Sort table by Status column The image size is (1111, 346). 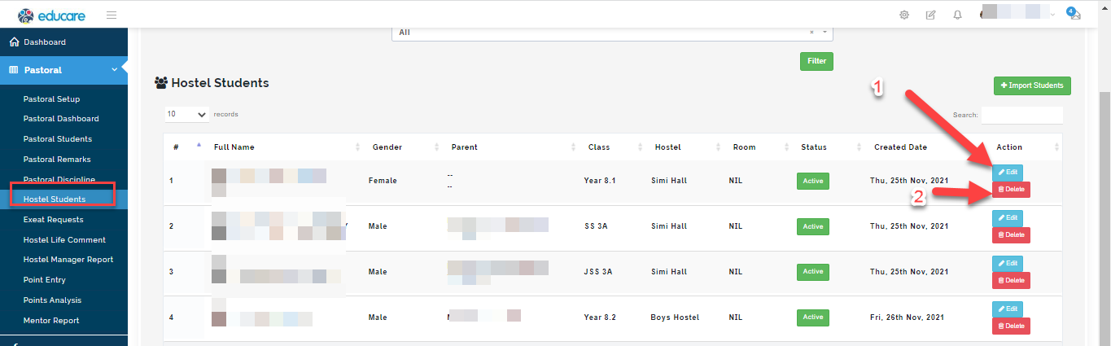coord(826,147)
